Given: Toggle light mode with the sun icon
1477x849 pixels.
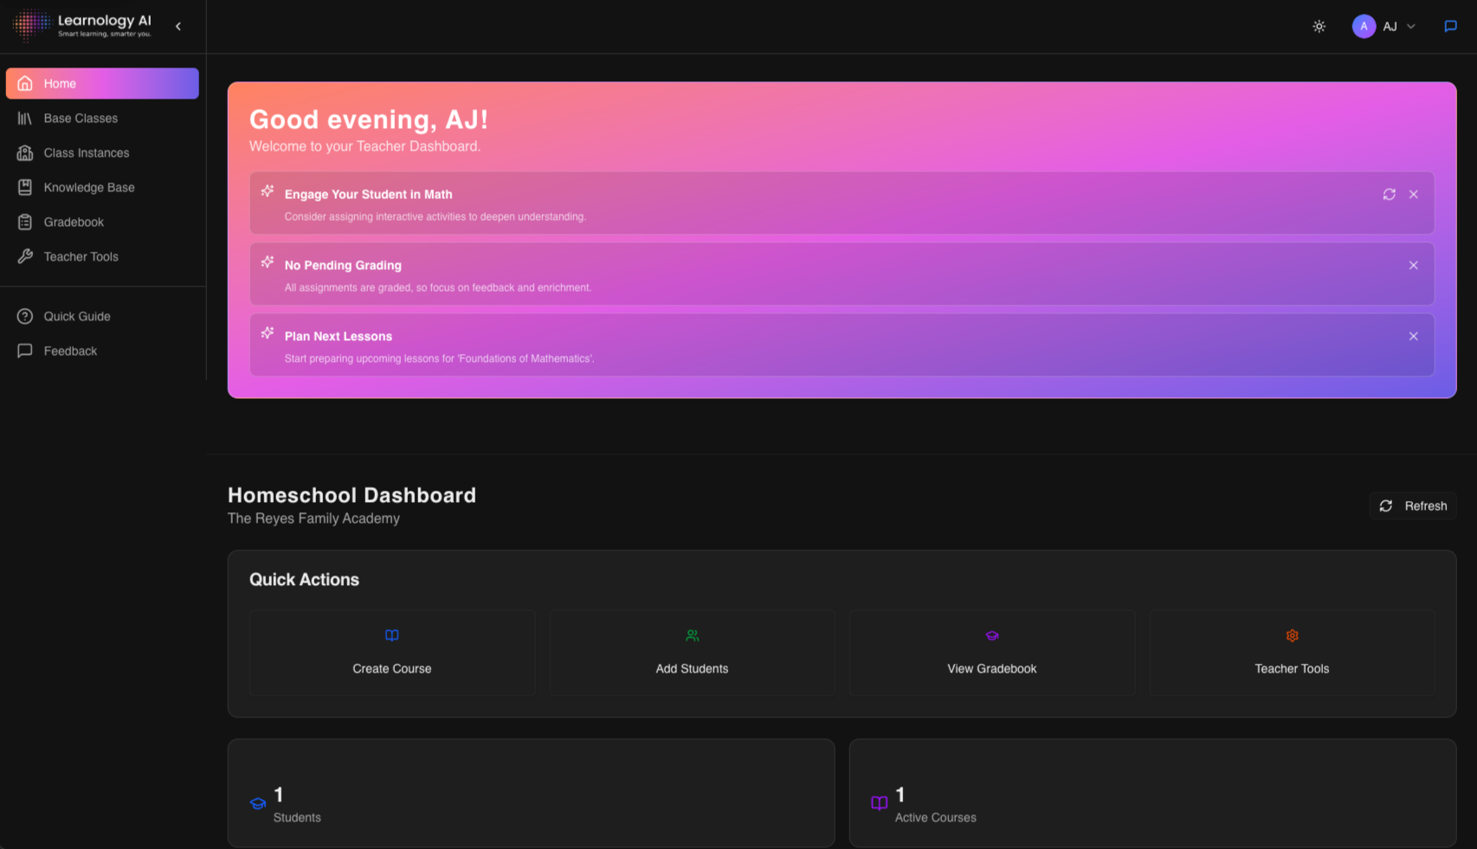Looking at the screenshot, I should click(x=1319, y=26).
